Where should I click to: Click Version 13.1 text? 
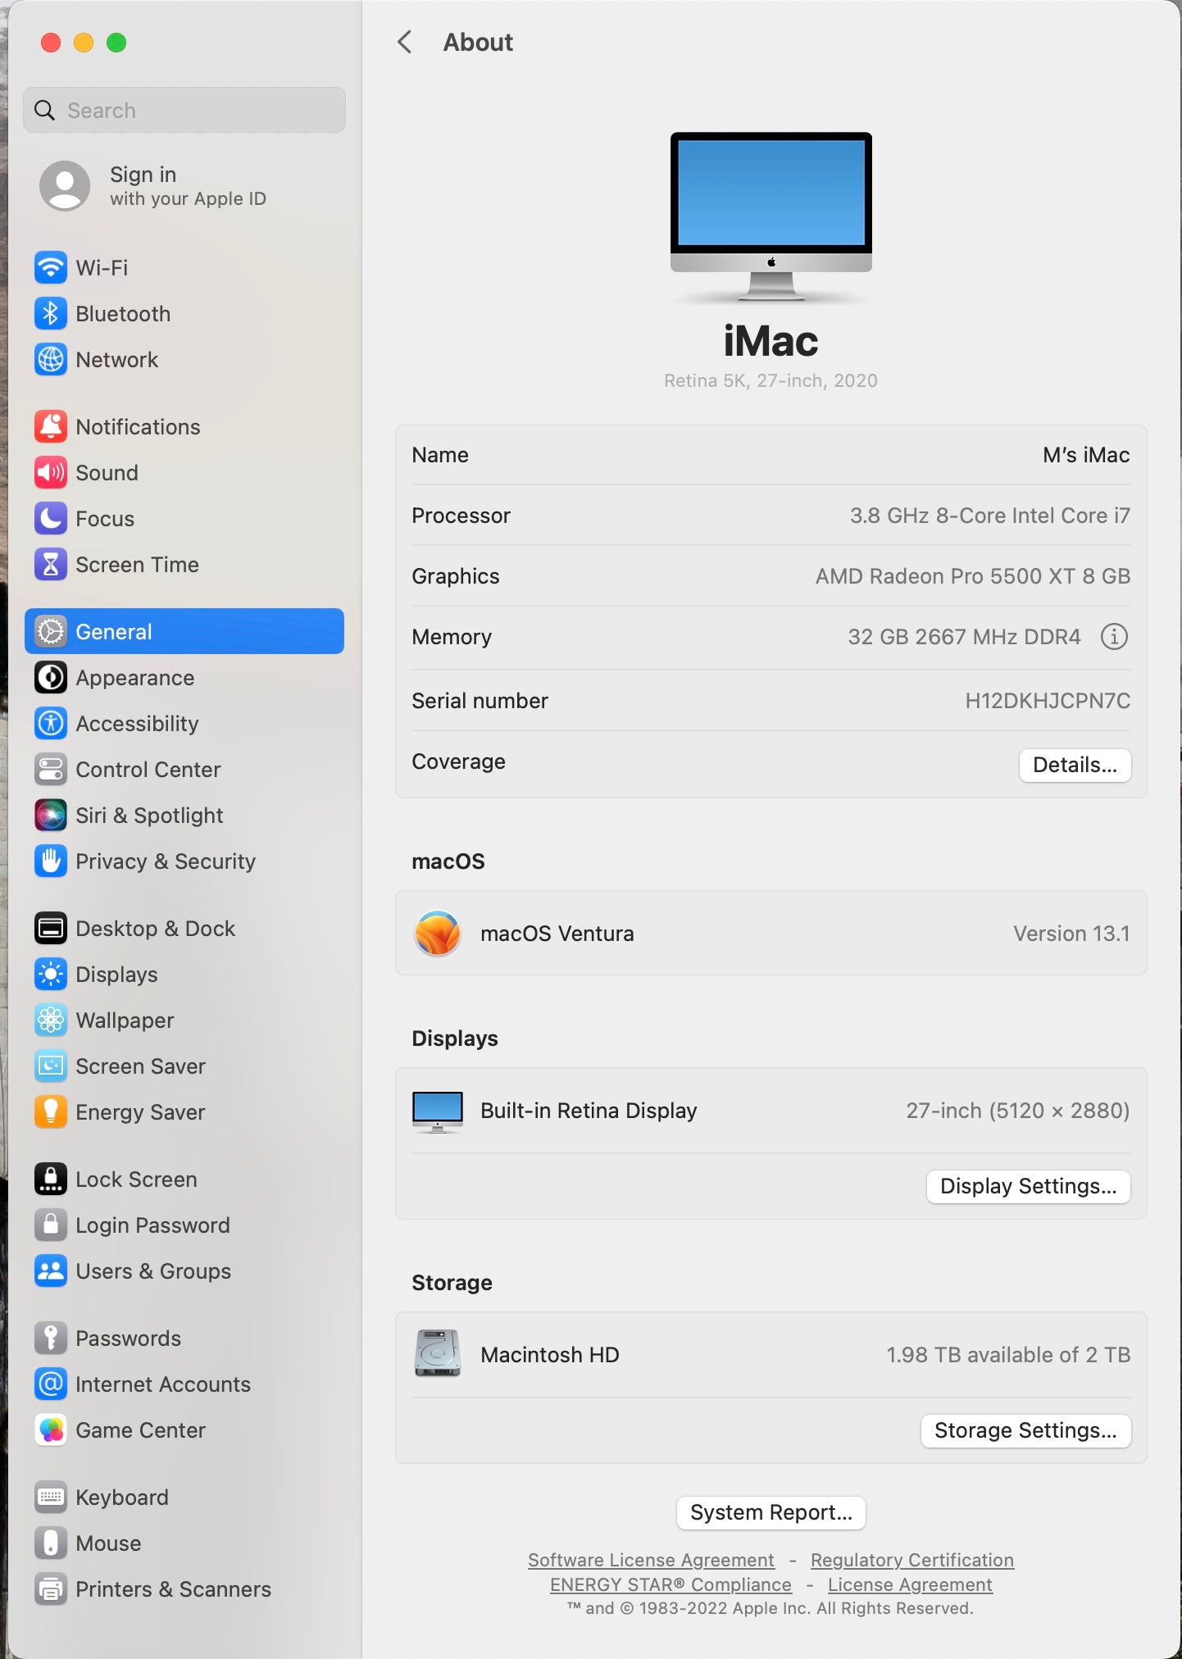(1071, 934)
